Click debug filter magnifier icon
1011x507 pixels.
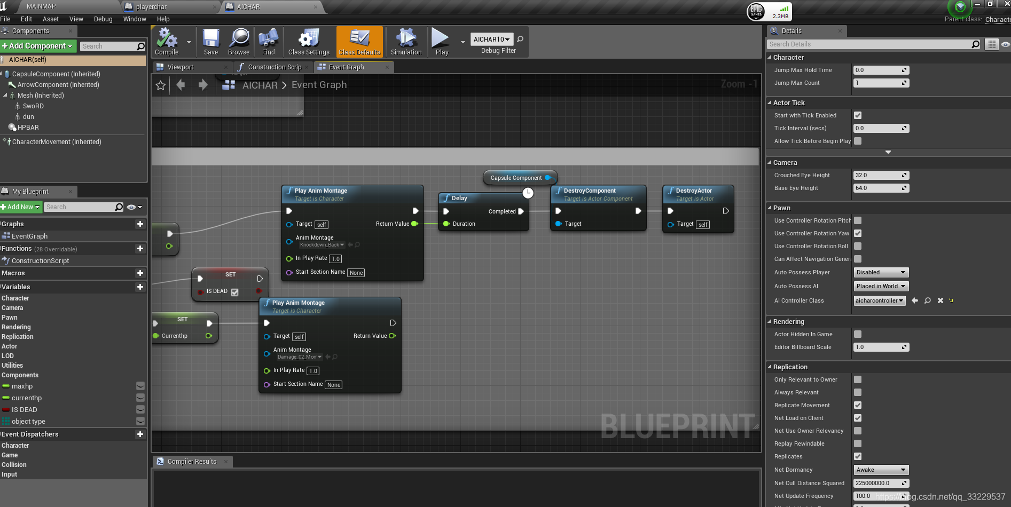(520, 39)
